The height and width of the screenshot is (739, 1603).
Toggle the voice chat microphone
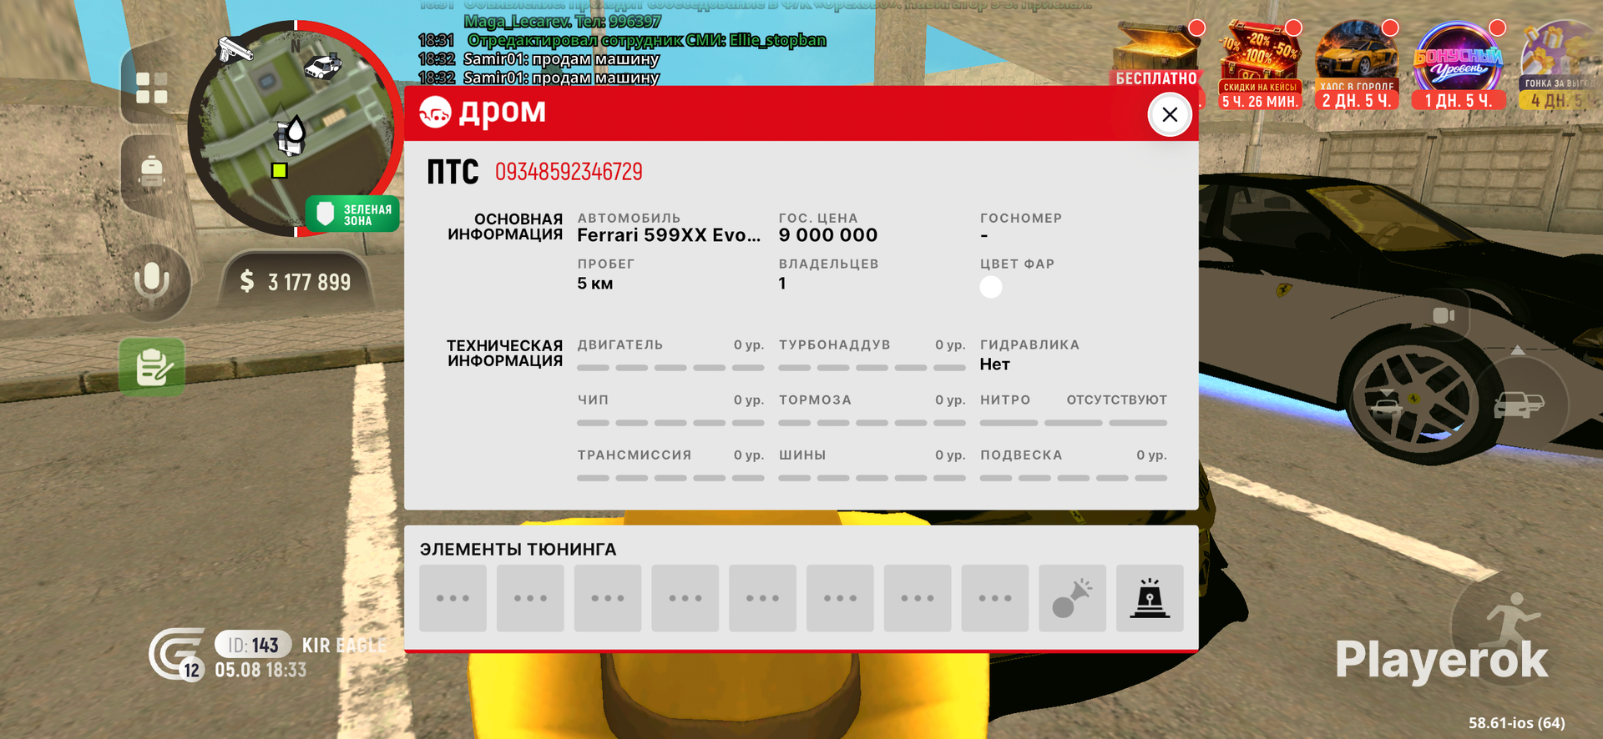152,280
